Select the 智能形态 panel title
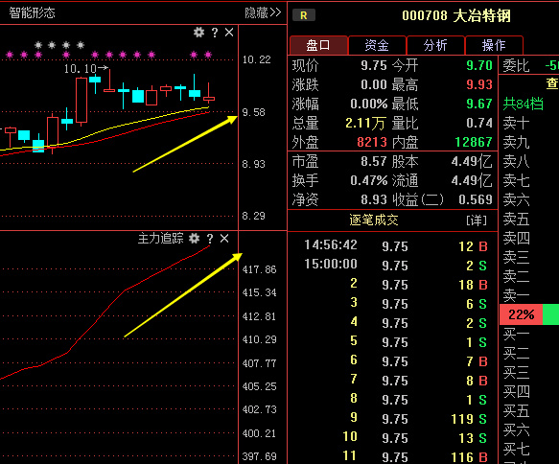Screen dimensions: 559x464 (x=32, y=12)
